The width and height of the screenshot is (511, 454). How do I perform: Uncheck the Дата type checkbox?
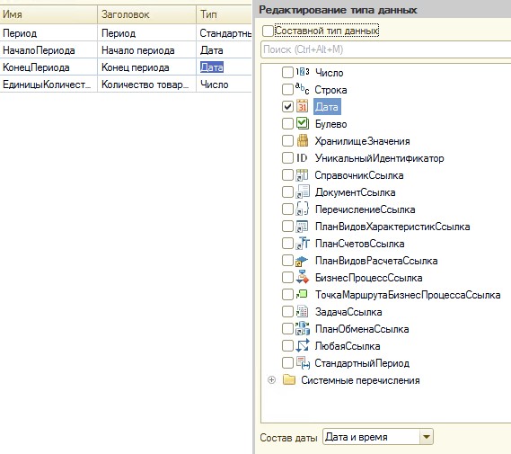coord(287,106)
